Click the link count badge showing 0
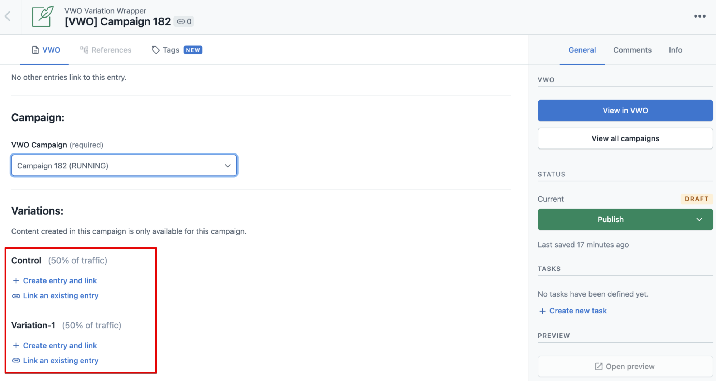 tap(184, 21)
